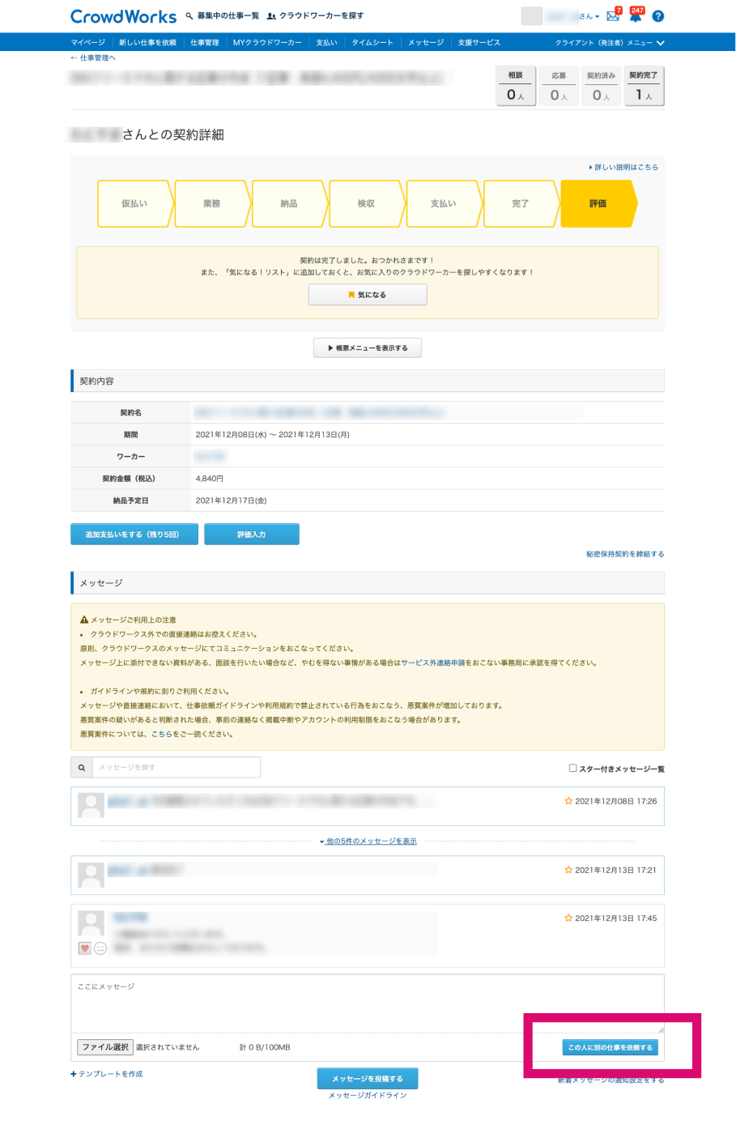Open the mail envelope icon with 7 badge
736x1129 pixels.
coord(613,16)
